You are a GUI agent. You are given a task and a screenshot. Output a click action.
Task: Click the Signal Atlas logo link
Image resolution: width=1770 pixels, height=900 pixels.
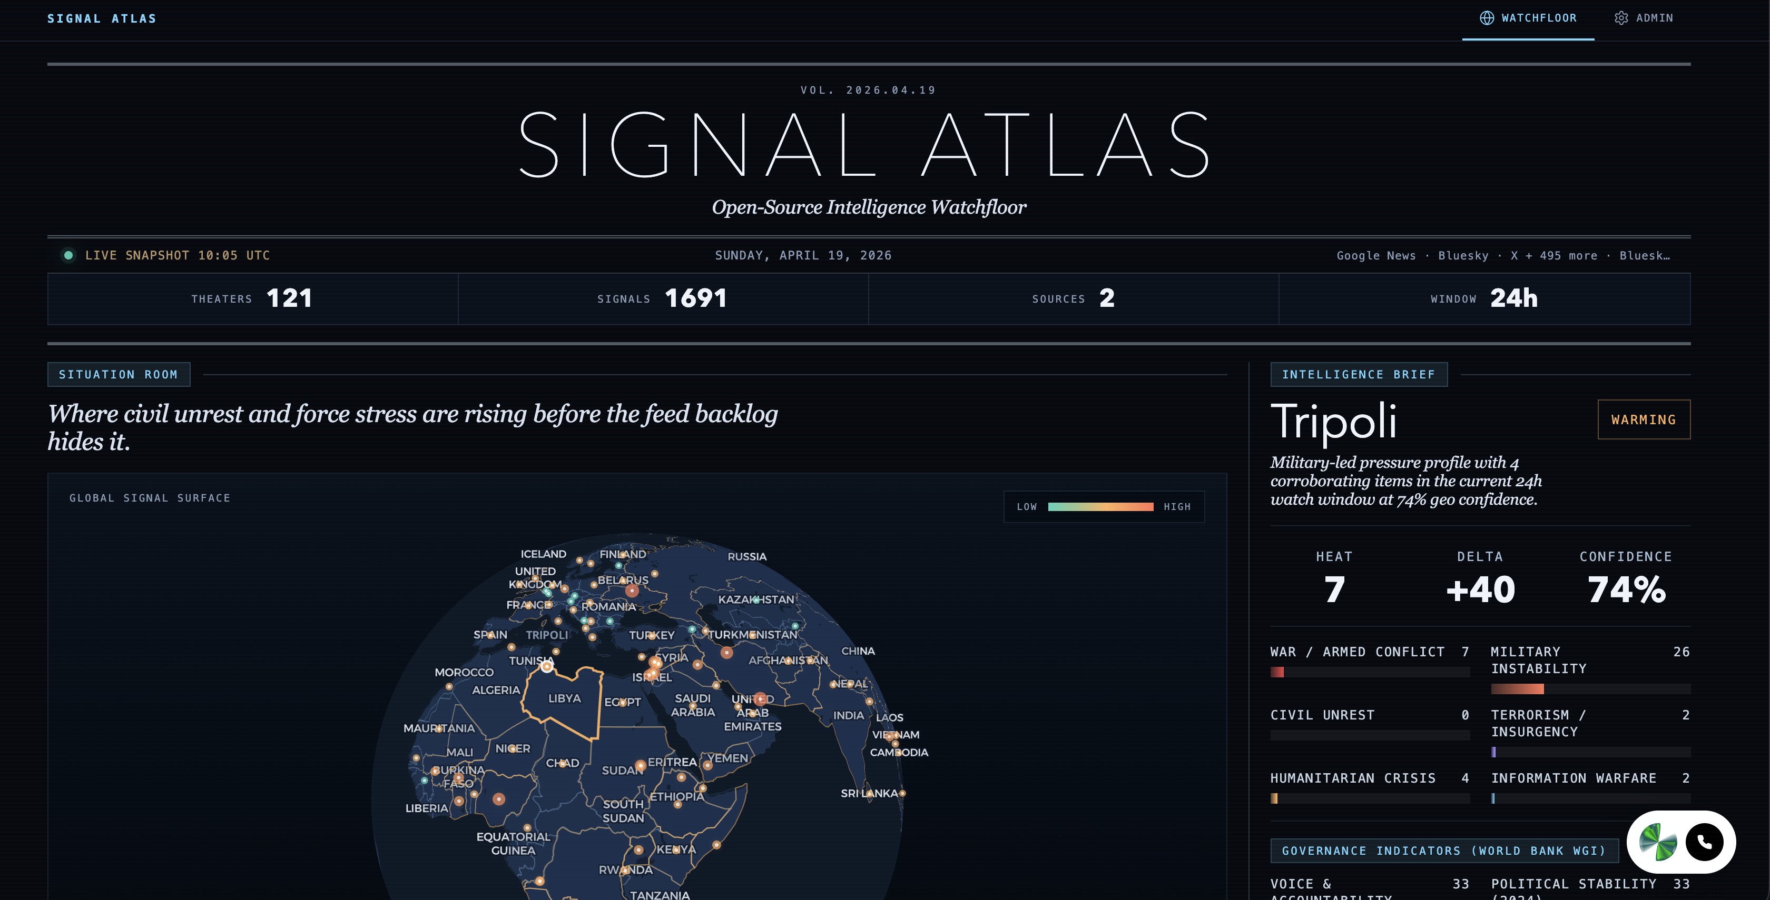(102, 18)
